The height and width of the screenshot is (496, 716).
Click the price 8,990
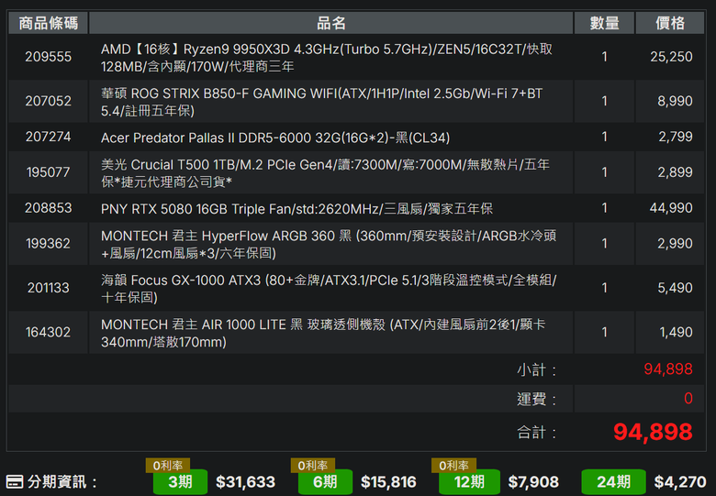click(x=675, y=101)
